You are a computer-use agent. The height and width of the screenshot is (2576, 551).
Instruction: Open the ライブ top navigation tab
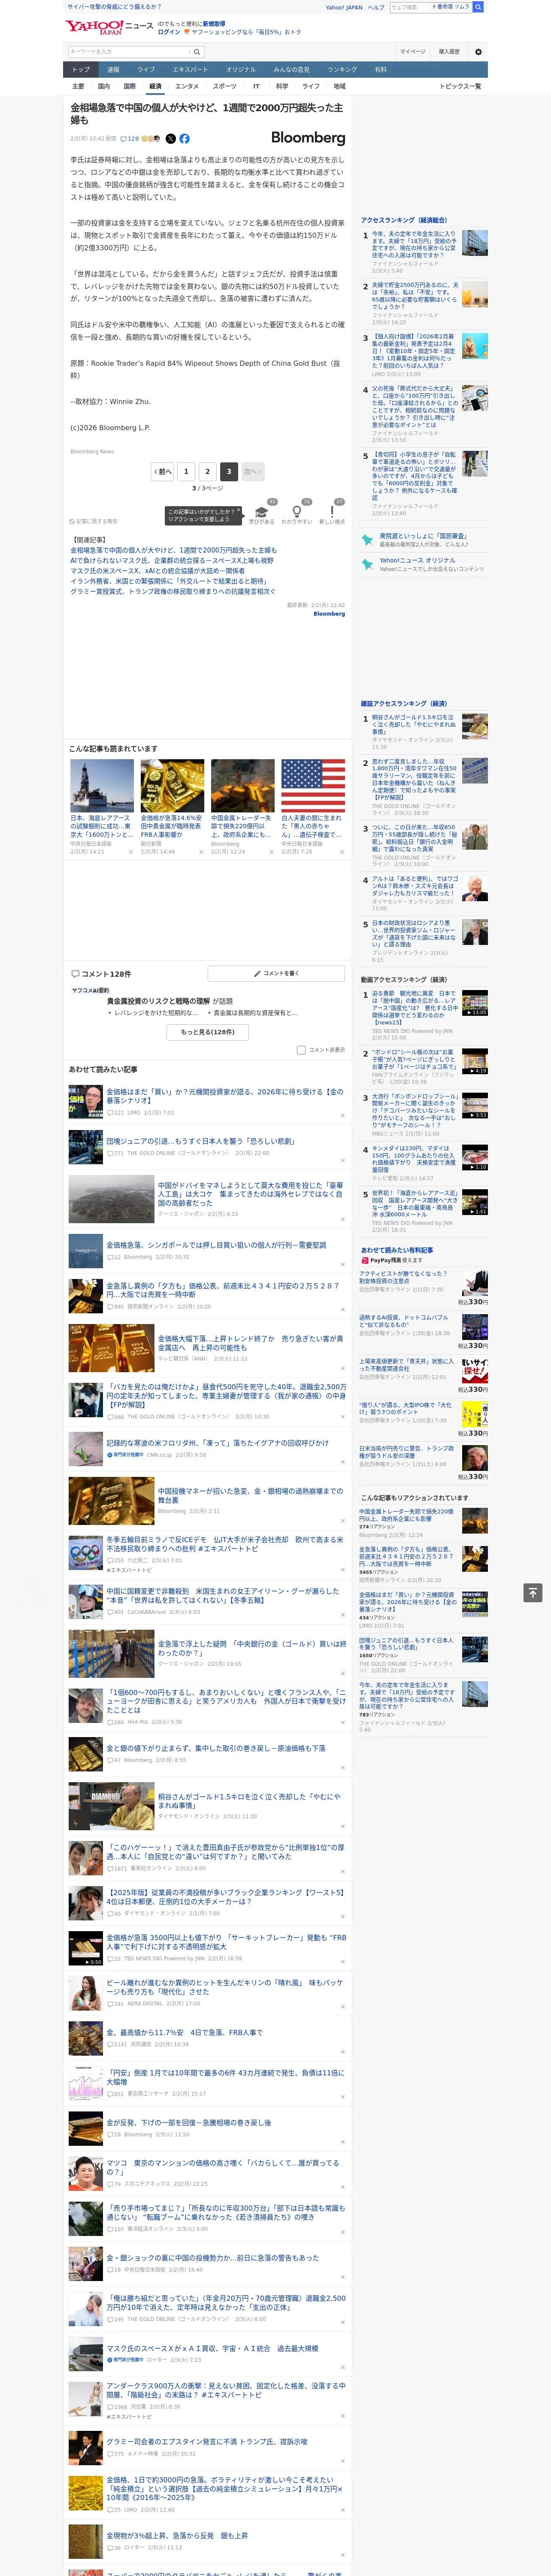pyautogui.click(x=146, y=70)
